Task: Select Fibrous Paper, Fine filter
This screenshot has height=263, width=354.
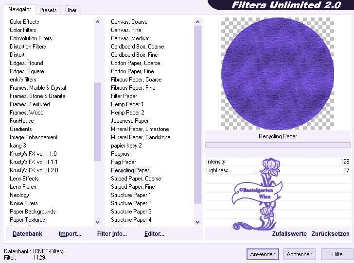Action: (x=133, y=88)
